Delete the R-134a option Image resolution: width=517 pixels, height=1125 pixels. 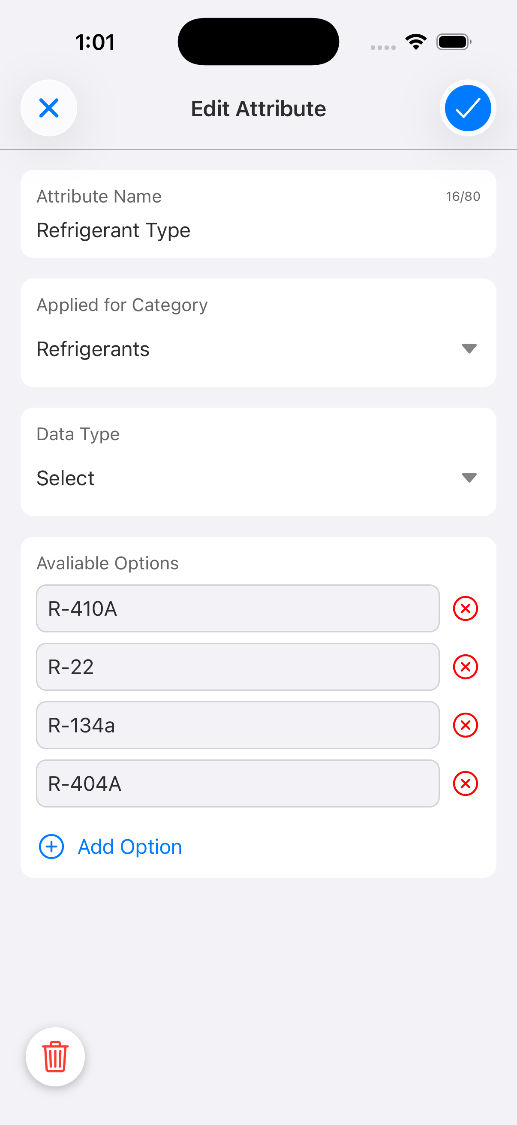pos(466,726)
